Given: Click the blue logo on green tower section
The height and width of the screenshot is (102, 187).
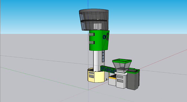Looking at the screenshot, I should click(x=105, y=37).
